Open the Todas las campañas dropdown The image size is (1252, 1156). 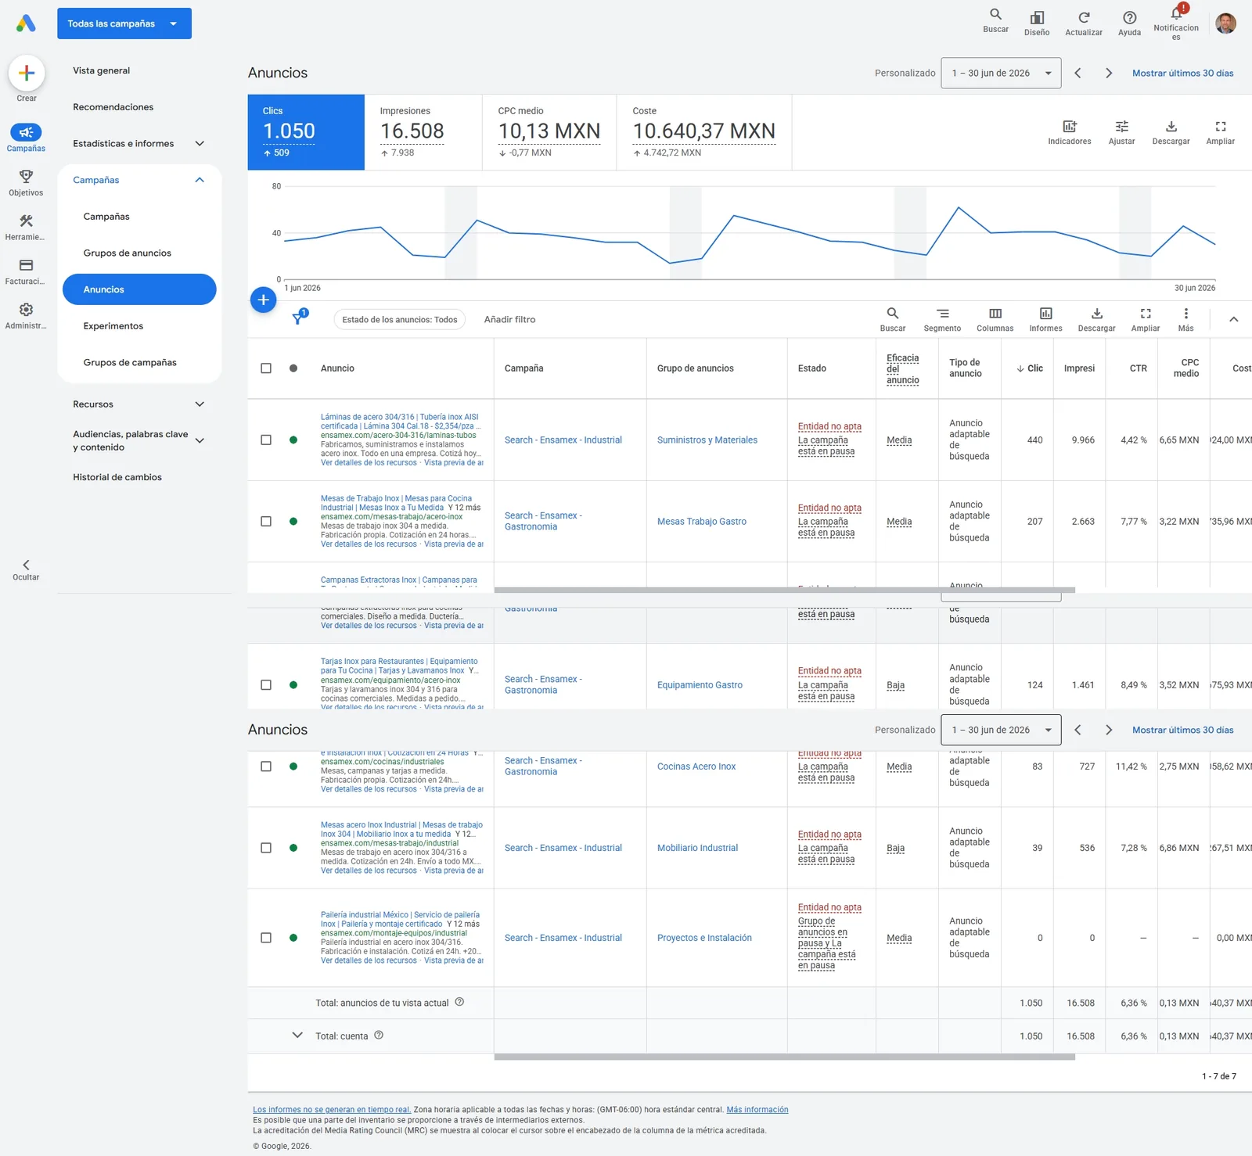(124, 23)
